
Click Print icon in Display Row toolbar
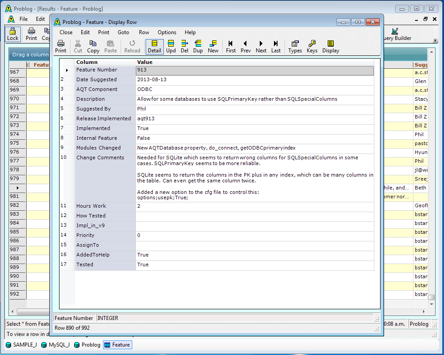tap(60, 47)
